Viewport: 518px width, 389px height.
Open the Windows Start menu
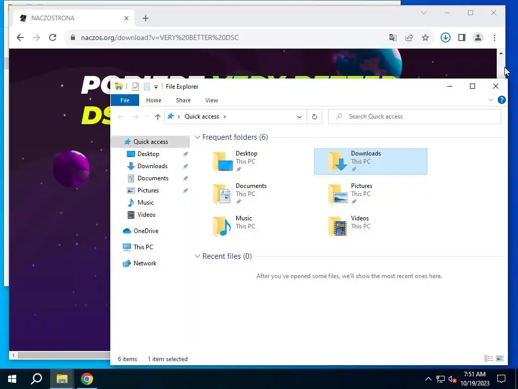(12, 379)
